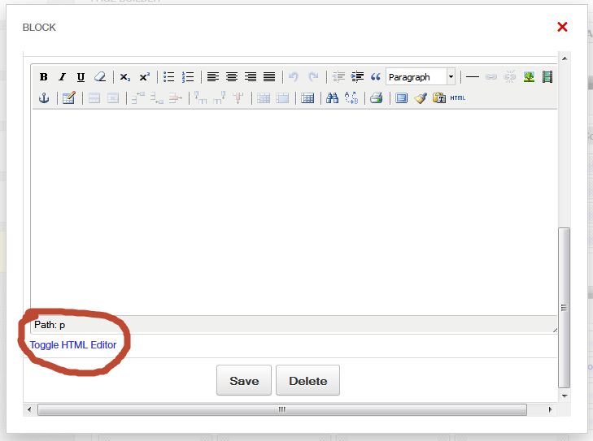Viewport: 593px width, 441px height.
Task: Open the notepad-with-pencil edit icon
Action: (x=69, y=98)
